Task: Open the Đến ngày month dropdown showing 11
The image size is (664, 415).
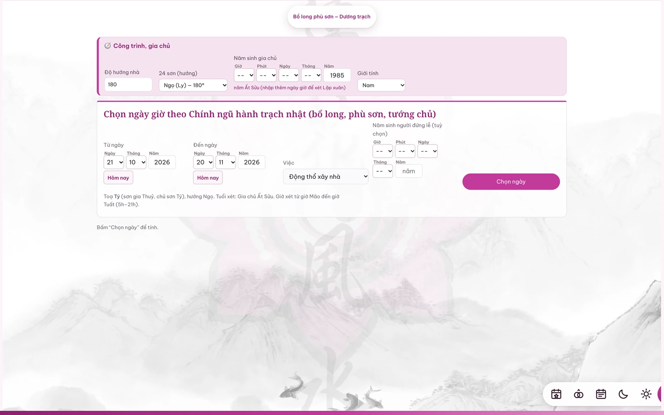Action: 226,162
